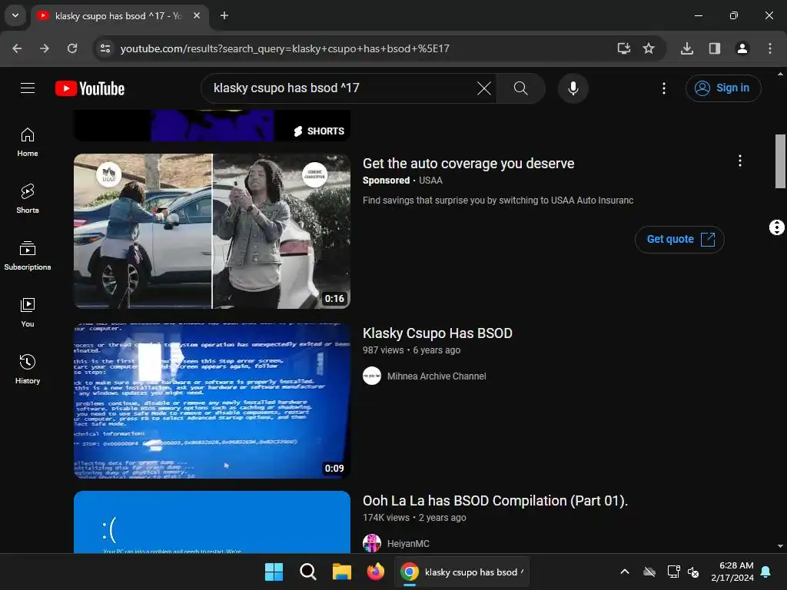The height and width of the screenshot is (590, 787).
Task: Open the Mihnea Archive Channel avatar
Action: [372, 376]
